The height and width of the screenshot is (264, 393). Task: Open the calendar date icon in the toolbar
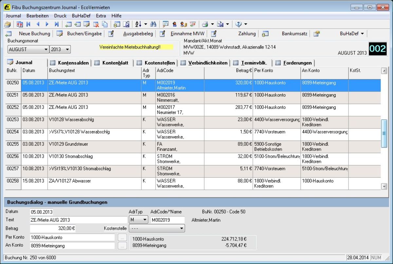pos(20,24)
